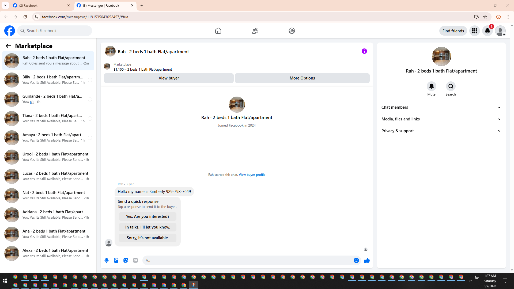Open Facebook notifications bell
The image size is (514, 289).
point(487,31)
